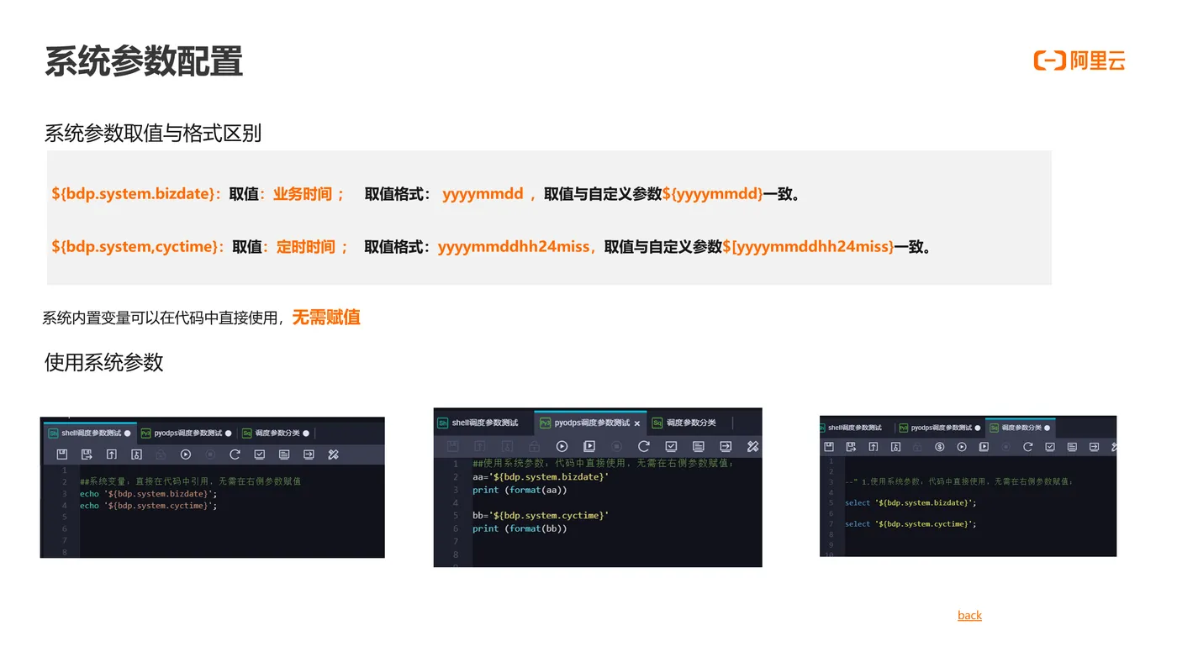
Task: Click the submit-and-unlock key icon in the SQL editor
Action: tap(895, 447)
